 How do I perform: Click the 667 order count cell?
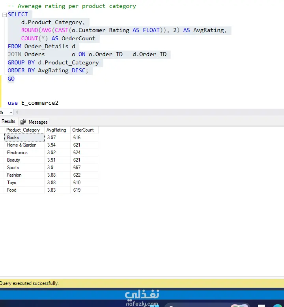click(84, 168)
